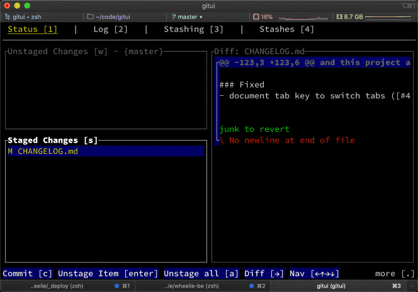This screenshot has height=292, width=418.
Task: Click the git branch icon next to master
Action: (x=174, y=16)
